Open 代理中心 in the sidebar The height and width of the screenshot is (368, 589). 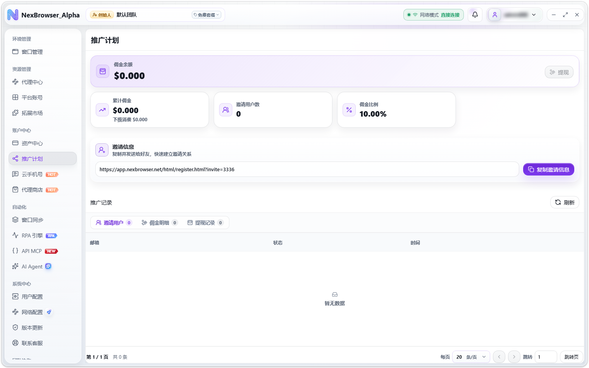43,82
